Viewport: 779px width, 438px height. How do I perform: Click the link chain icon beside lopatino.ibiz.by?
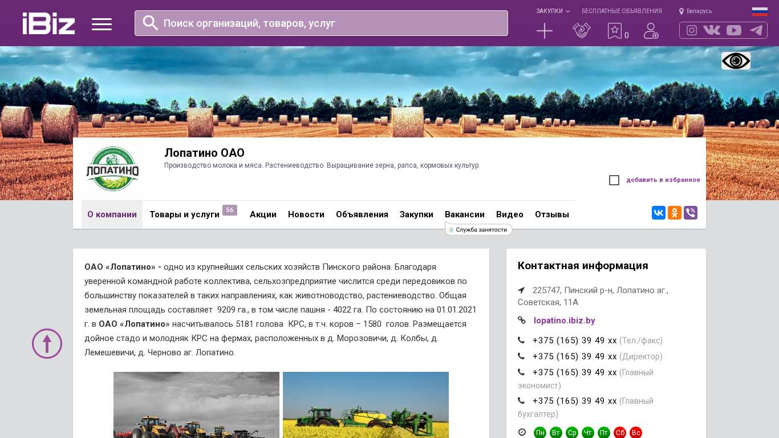pos(522,320)
